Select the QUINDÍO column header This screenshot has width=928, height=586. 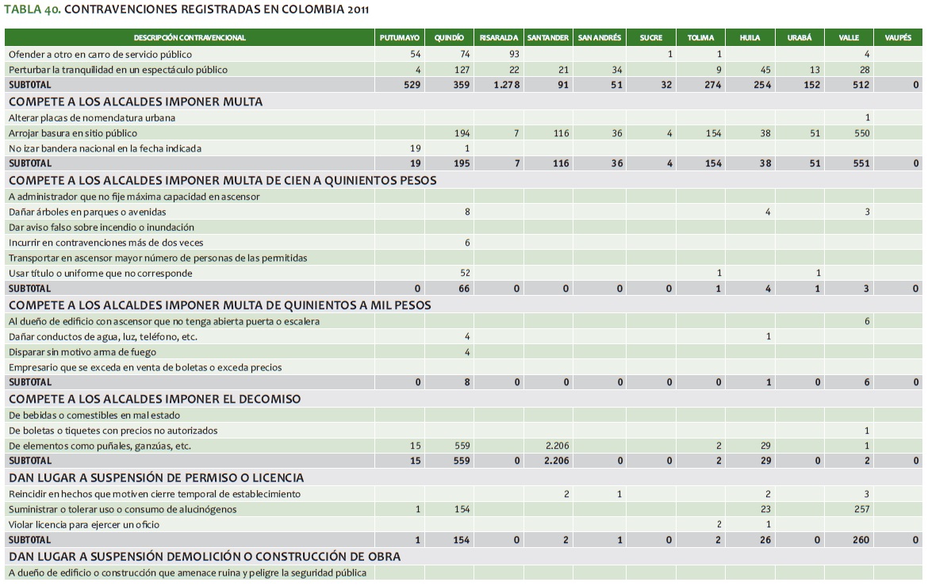pyautogui.click(x=449, y=37)
